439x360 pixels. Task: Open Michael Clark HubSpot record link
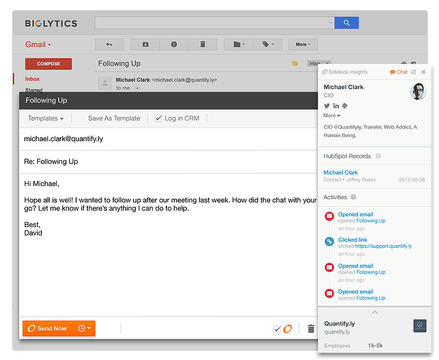340,172
